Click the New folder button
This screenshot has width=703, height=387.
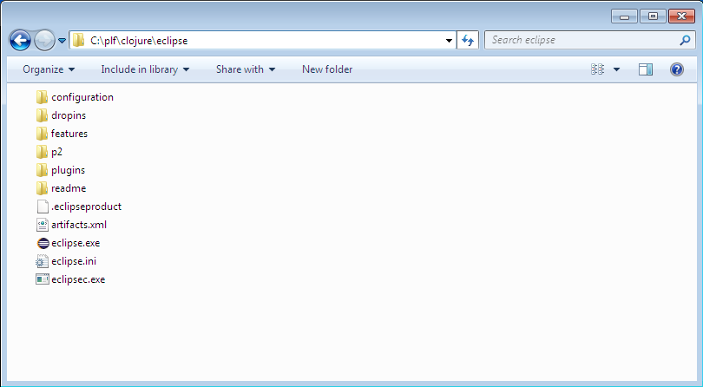point(327,69)
